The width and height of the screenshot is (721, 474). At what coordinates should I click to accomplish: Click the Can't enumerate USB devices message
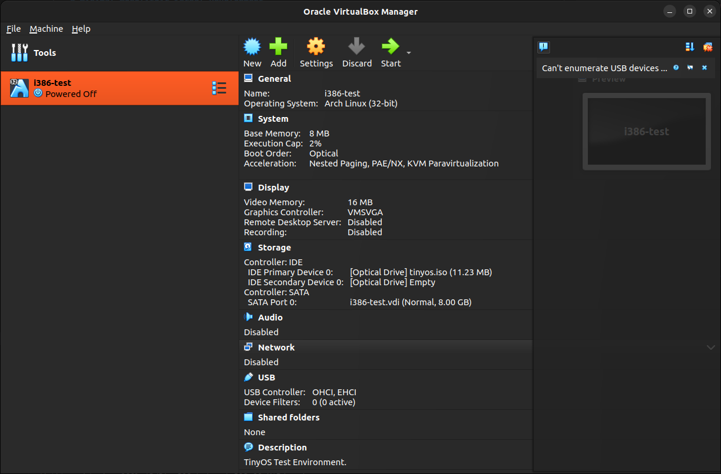(605, 68)
